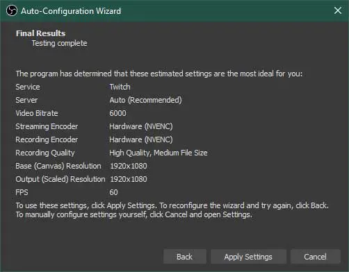Click the "Streaming Encoder" label
This screenshot has width=349, height=272.
click(x=47, y=126)
